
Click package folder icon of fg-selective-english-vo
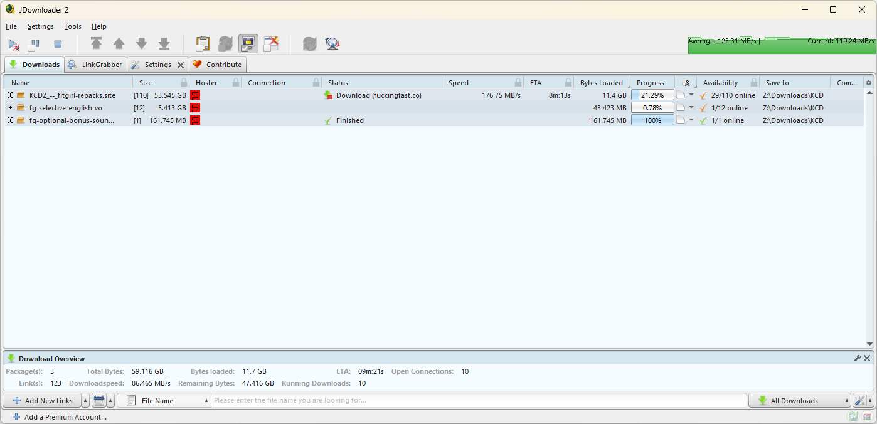(x=21, y=108)
